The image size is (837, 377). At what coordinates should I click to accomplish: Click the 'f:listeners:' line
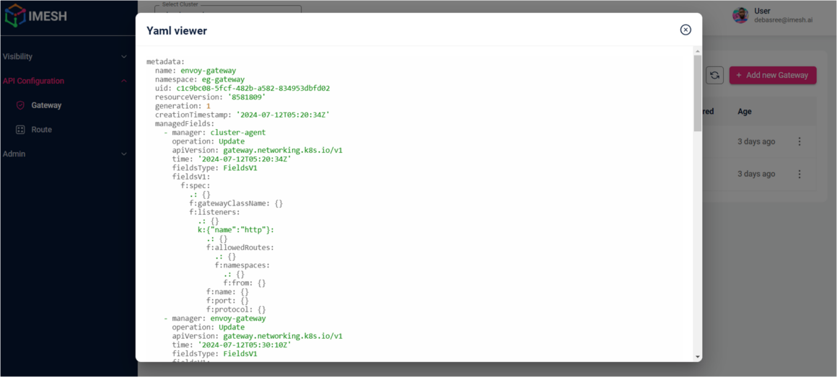(214, 212)
